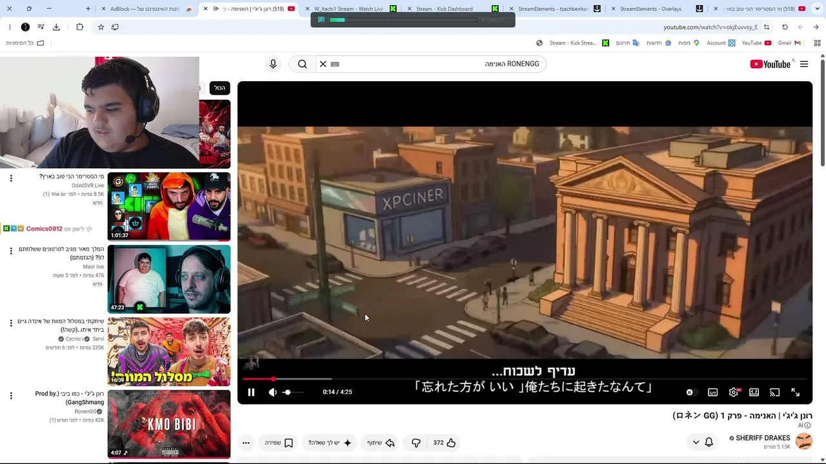Image resolution: width=826 pixels, height=464 pixels.
Task: Dislike the video with the thumbs-down
Action: pos(416,443)
